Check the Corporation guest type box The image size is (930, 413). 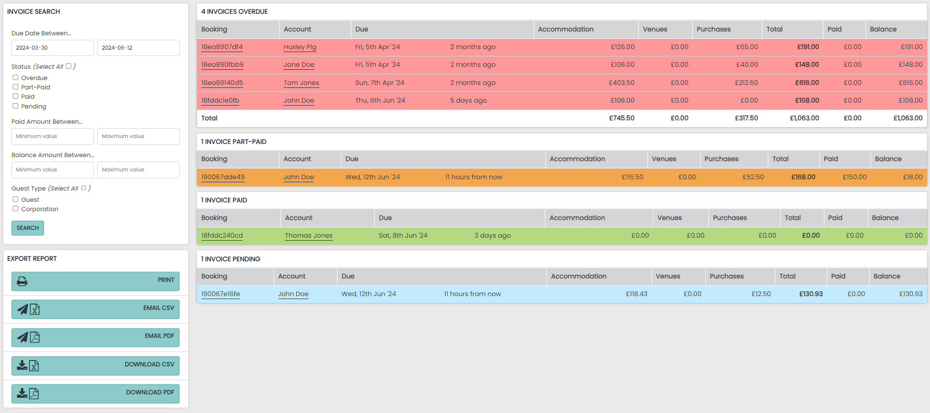point(16,209)
